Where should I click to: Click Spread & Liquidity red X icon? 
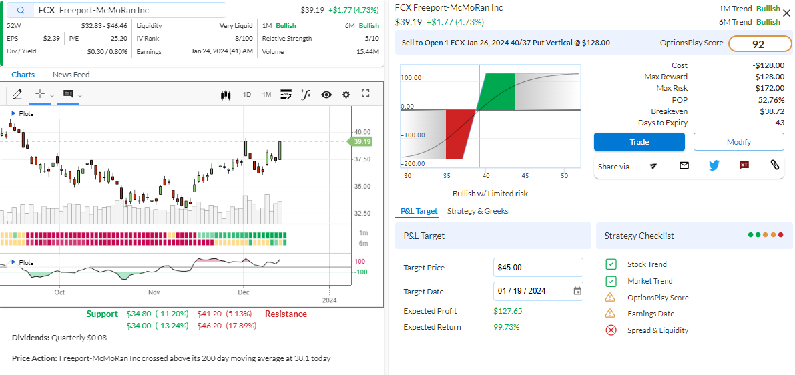click(611, 330)
